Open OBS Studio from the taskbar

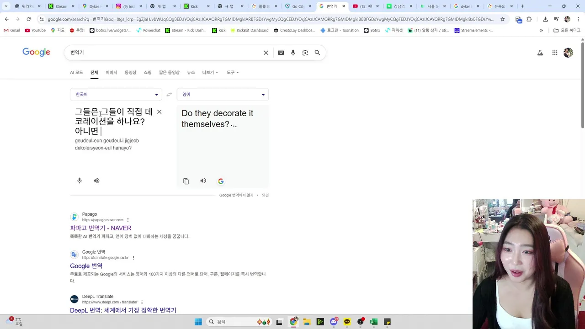(x=361, y=322)
